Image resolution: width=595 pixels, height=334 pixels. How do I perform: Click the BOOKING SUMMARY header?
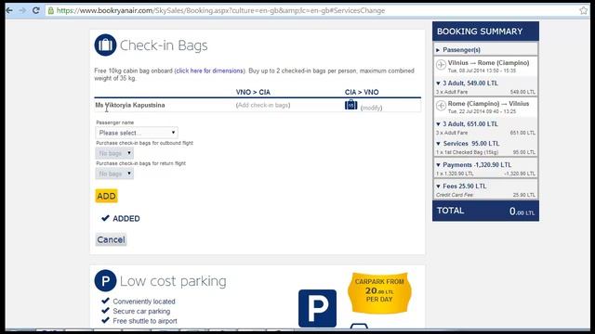(x=485, y=32)
